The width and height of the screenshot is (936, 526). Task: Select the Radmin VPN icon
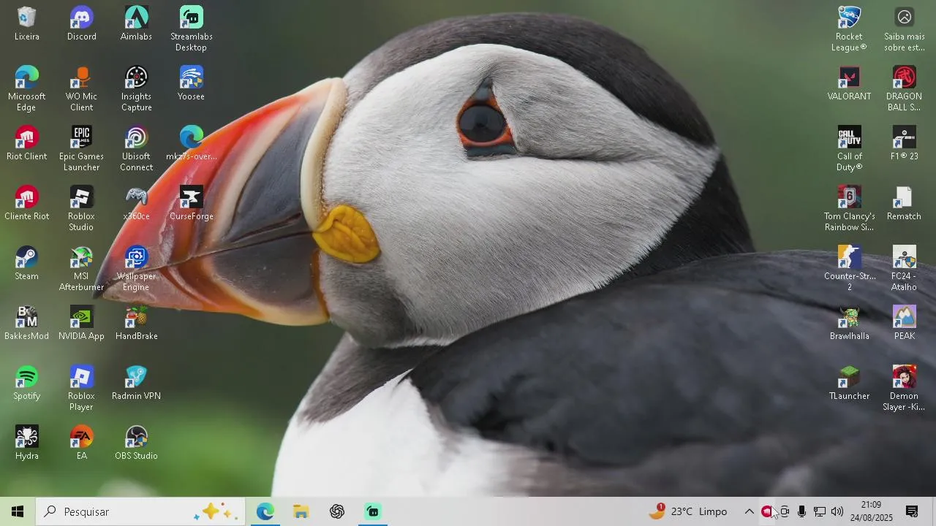(x=136, y=383)
